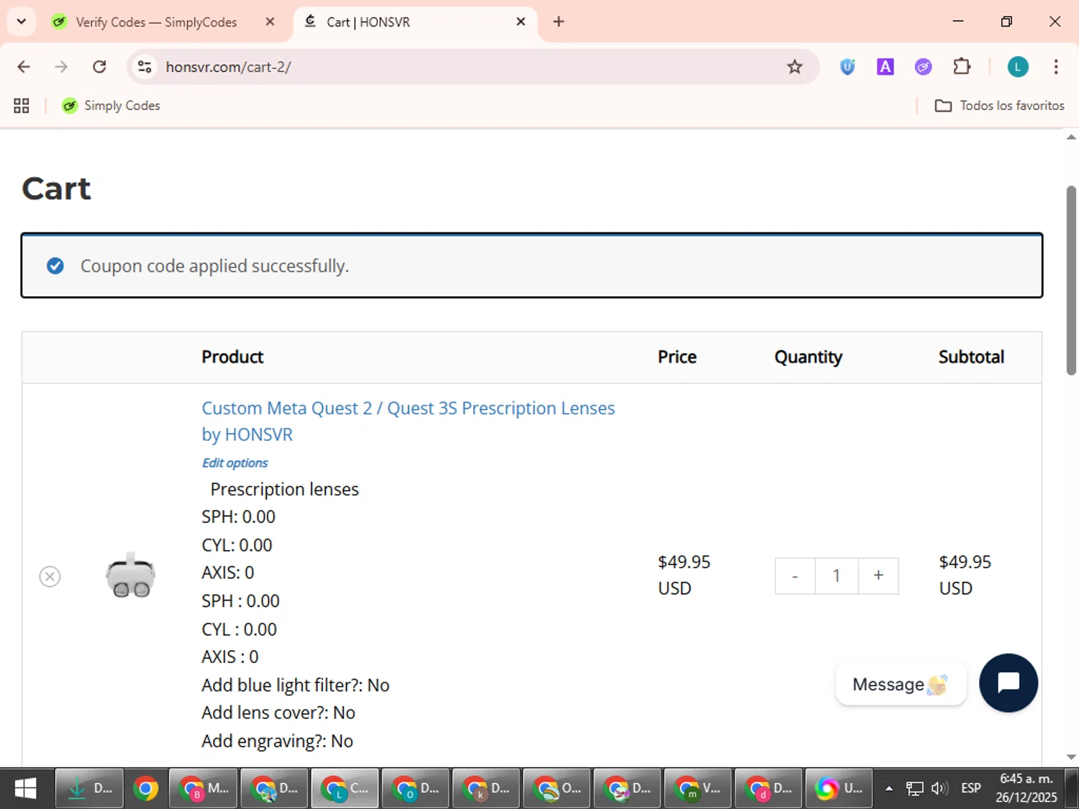Close the Verify Codes tab
This screenshot has height=809, width=1079.
[270, 22]
